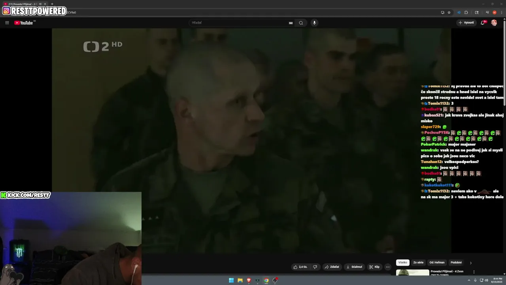Click the Vytvoriť create button
The width and height of the screenshot is (506, 285).
(x=466, y=23)
